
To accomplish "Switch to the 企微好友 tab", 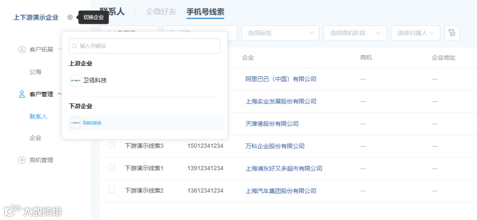I will [x=161, y=12].
